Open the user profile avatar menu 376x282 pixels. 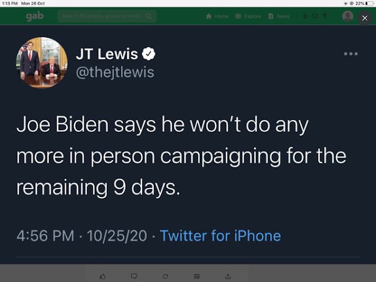tap(348, 16)
